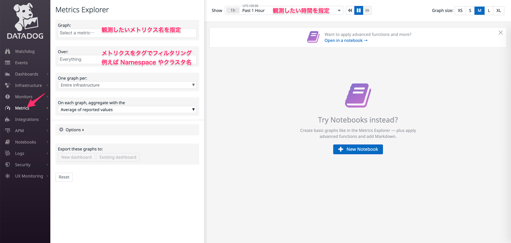Click the Integrations puzzle piece icon

pyautogui.click(x=7, y=120)
